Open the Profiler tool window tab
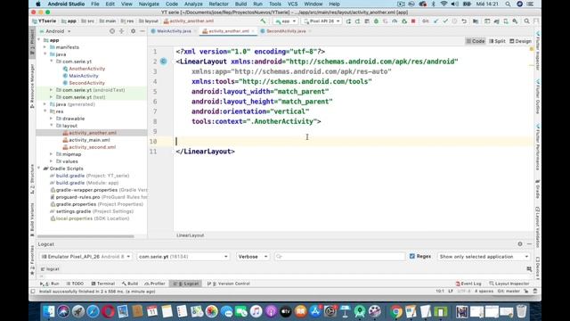Screen dimensions: 570x321 point(155,284)
